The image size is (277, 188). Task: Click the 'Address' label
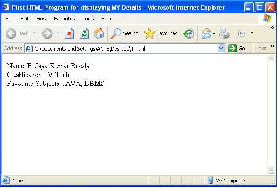[13, 48]
